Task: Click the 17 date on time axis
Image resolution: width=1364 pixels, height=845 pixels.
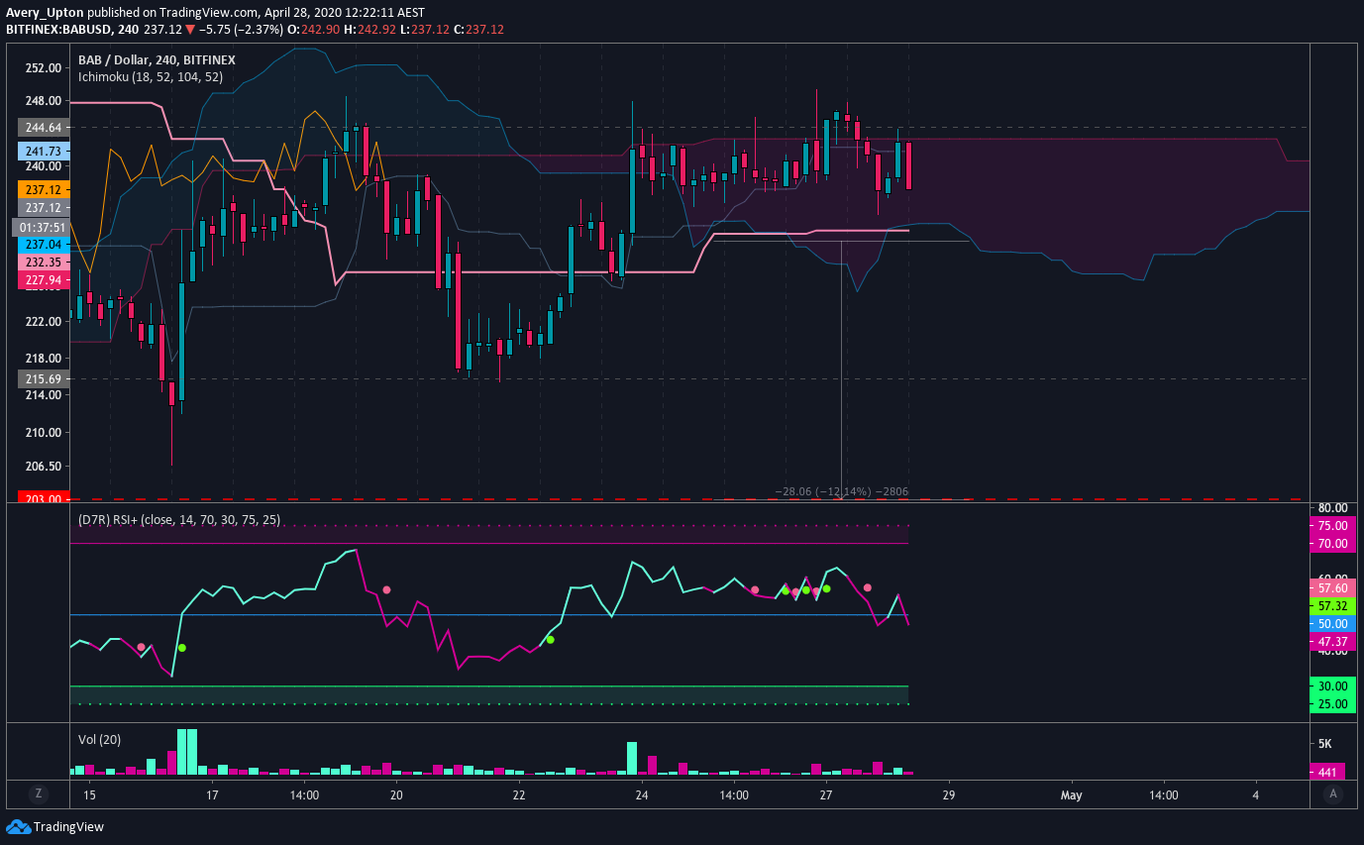Action: click(x=212, y=794)
